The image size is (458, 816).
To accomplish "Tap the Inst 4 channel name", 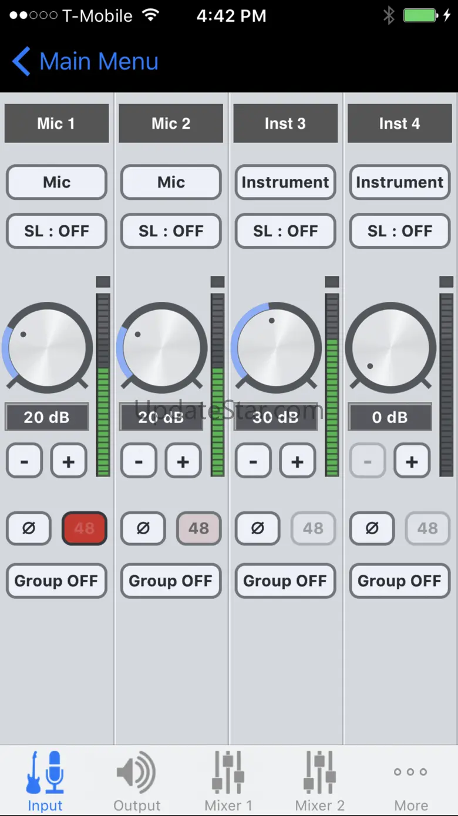I will 399,124.
